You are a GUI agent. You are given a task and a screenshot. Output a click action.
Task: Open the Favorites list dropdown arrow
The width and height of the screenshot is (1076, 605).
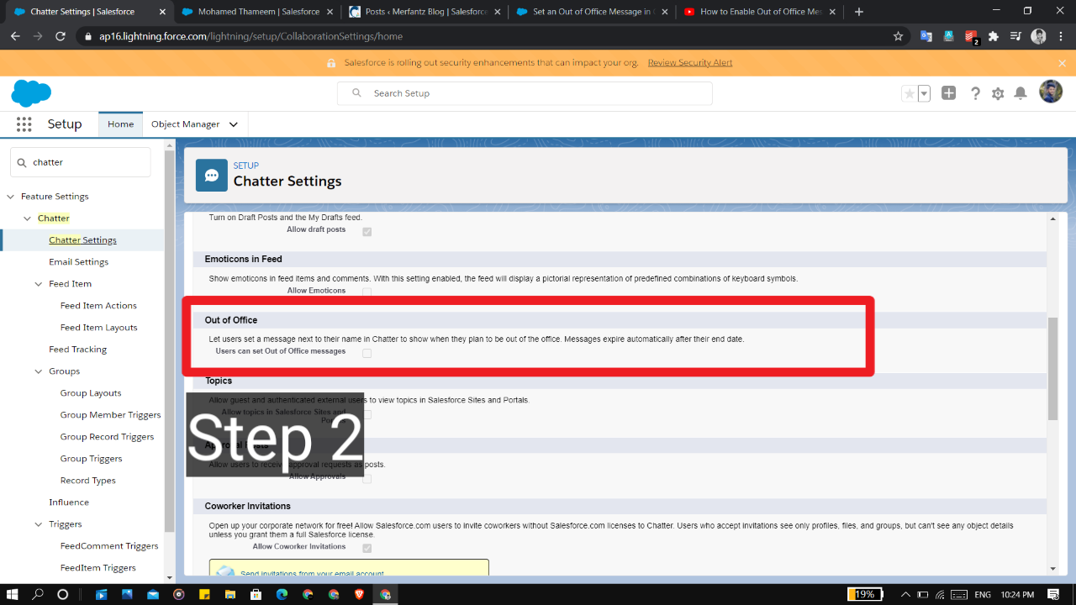tap(924, 93)
